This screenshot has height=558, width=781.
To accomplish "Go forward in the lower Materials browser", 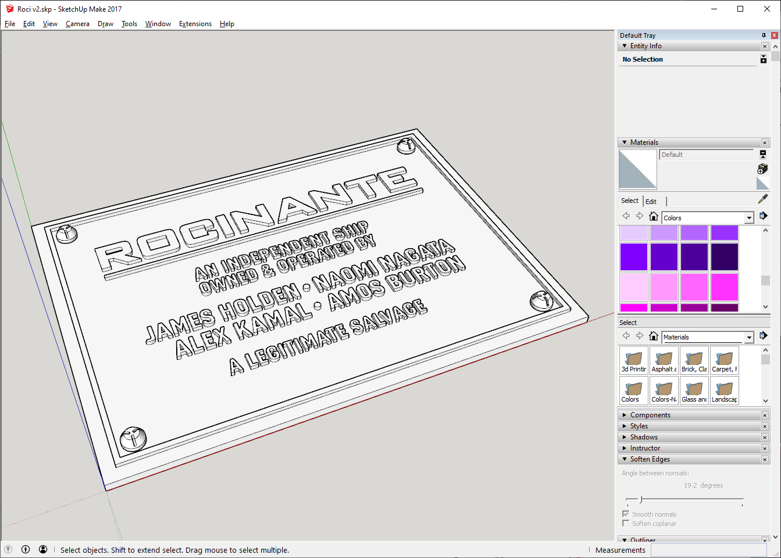I will 640,335.
